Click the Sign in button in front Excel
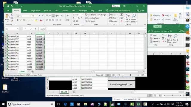The height and width of the screenshot is (107, 191). click(116, 6)
